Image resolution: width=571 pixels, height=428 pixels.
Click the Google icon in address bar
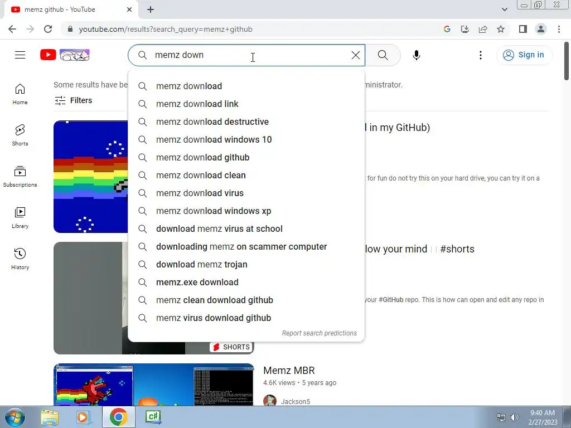point(447,29)
